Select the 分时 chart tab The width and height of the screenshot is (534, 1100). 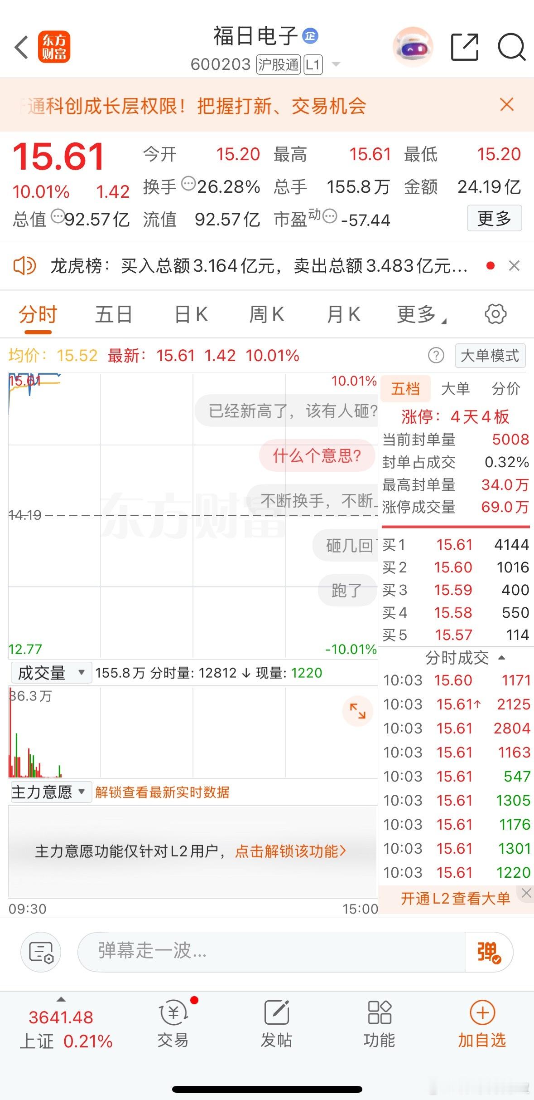(x=38, y=314)
